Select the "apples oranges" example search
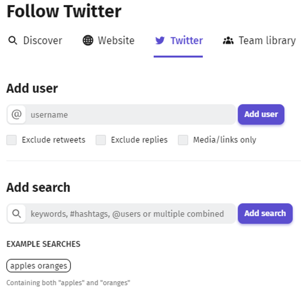 pyautogui.click(x=39, y=266)
